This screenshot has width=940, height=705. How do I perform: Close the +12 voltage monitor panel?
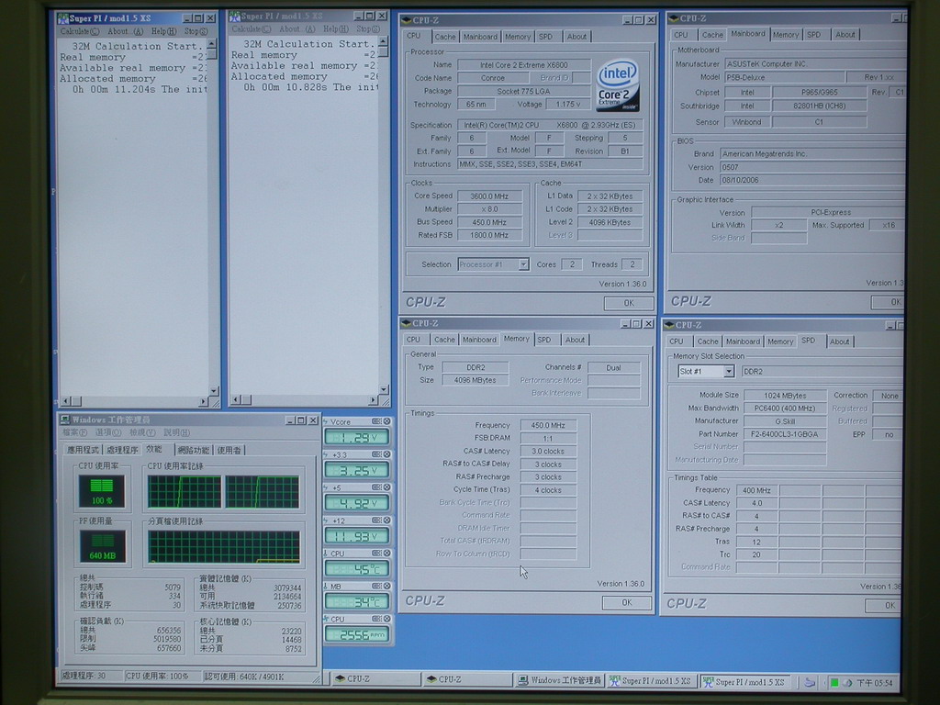click(x=386, y=520)
